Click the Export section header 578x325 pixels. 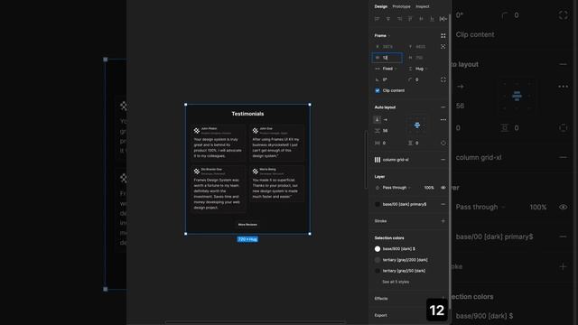pyautogui.click(x=381, y=315)
